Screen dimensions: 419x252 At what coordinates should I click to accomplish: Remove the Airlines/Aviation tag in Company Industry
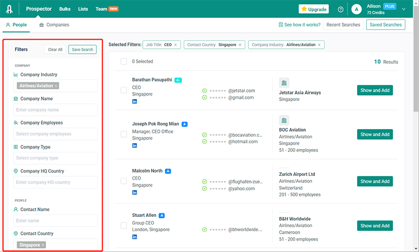coord(56,86)
